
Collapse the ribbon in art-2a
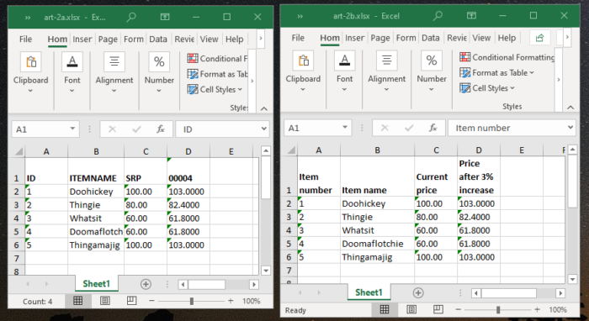coord(264,108)
